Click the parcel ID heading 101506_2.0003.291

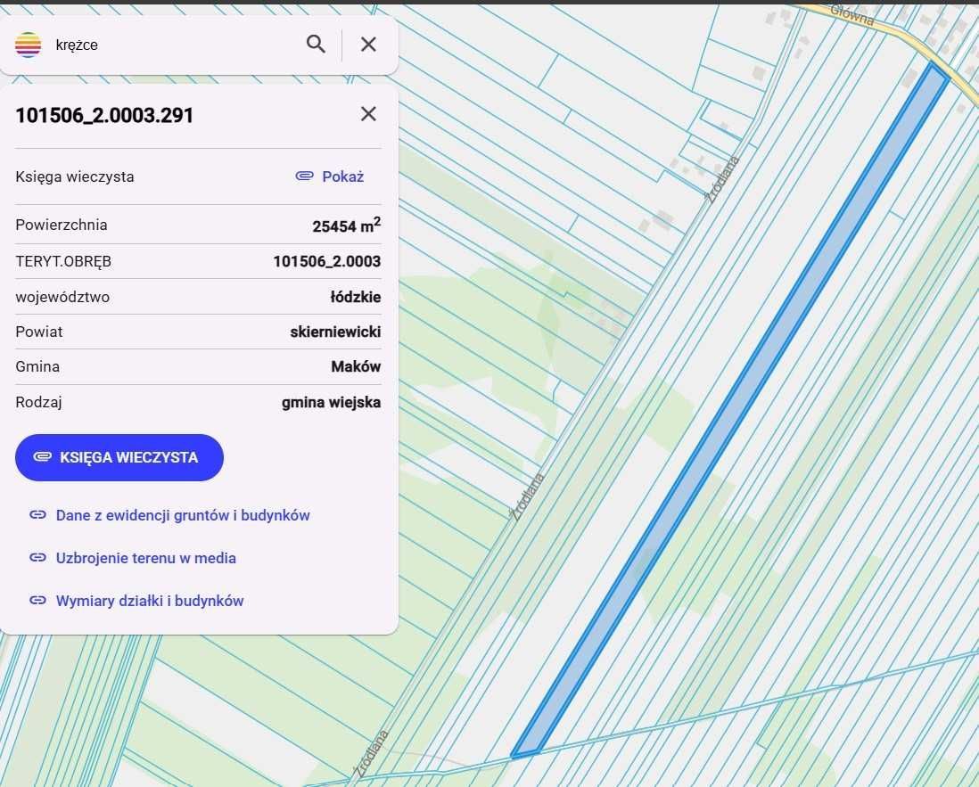tap(104, 115)
